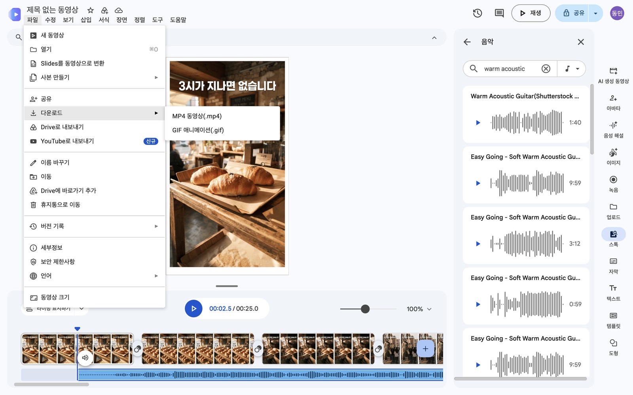Open the 100% zoom level dropdown
Viewport: 633px width, 395px height.
(x=419, y=309)
